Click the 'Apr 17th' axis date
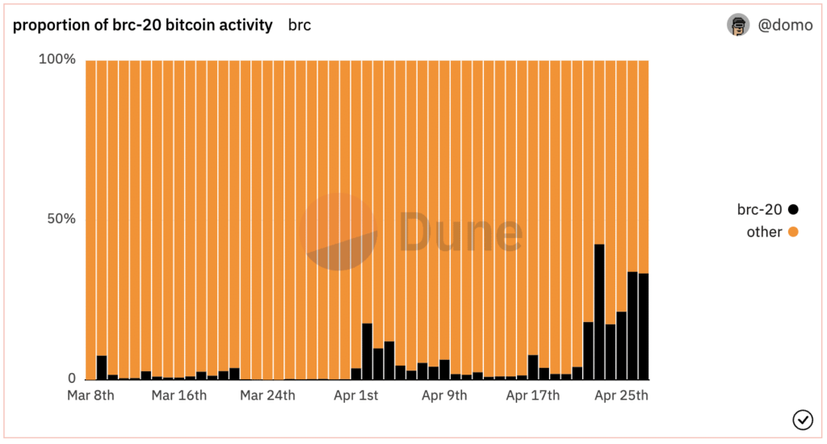 tap(533, 396)
